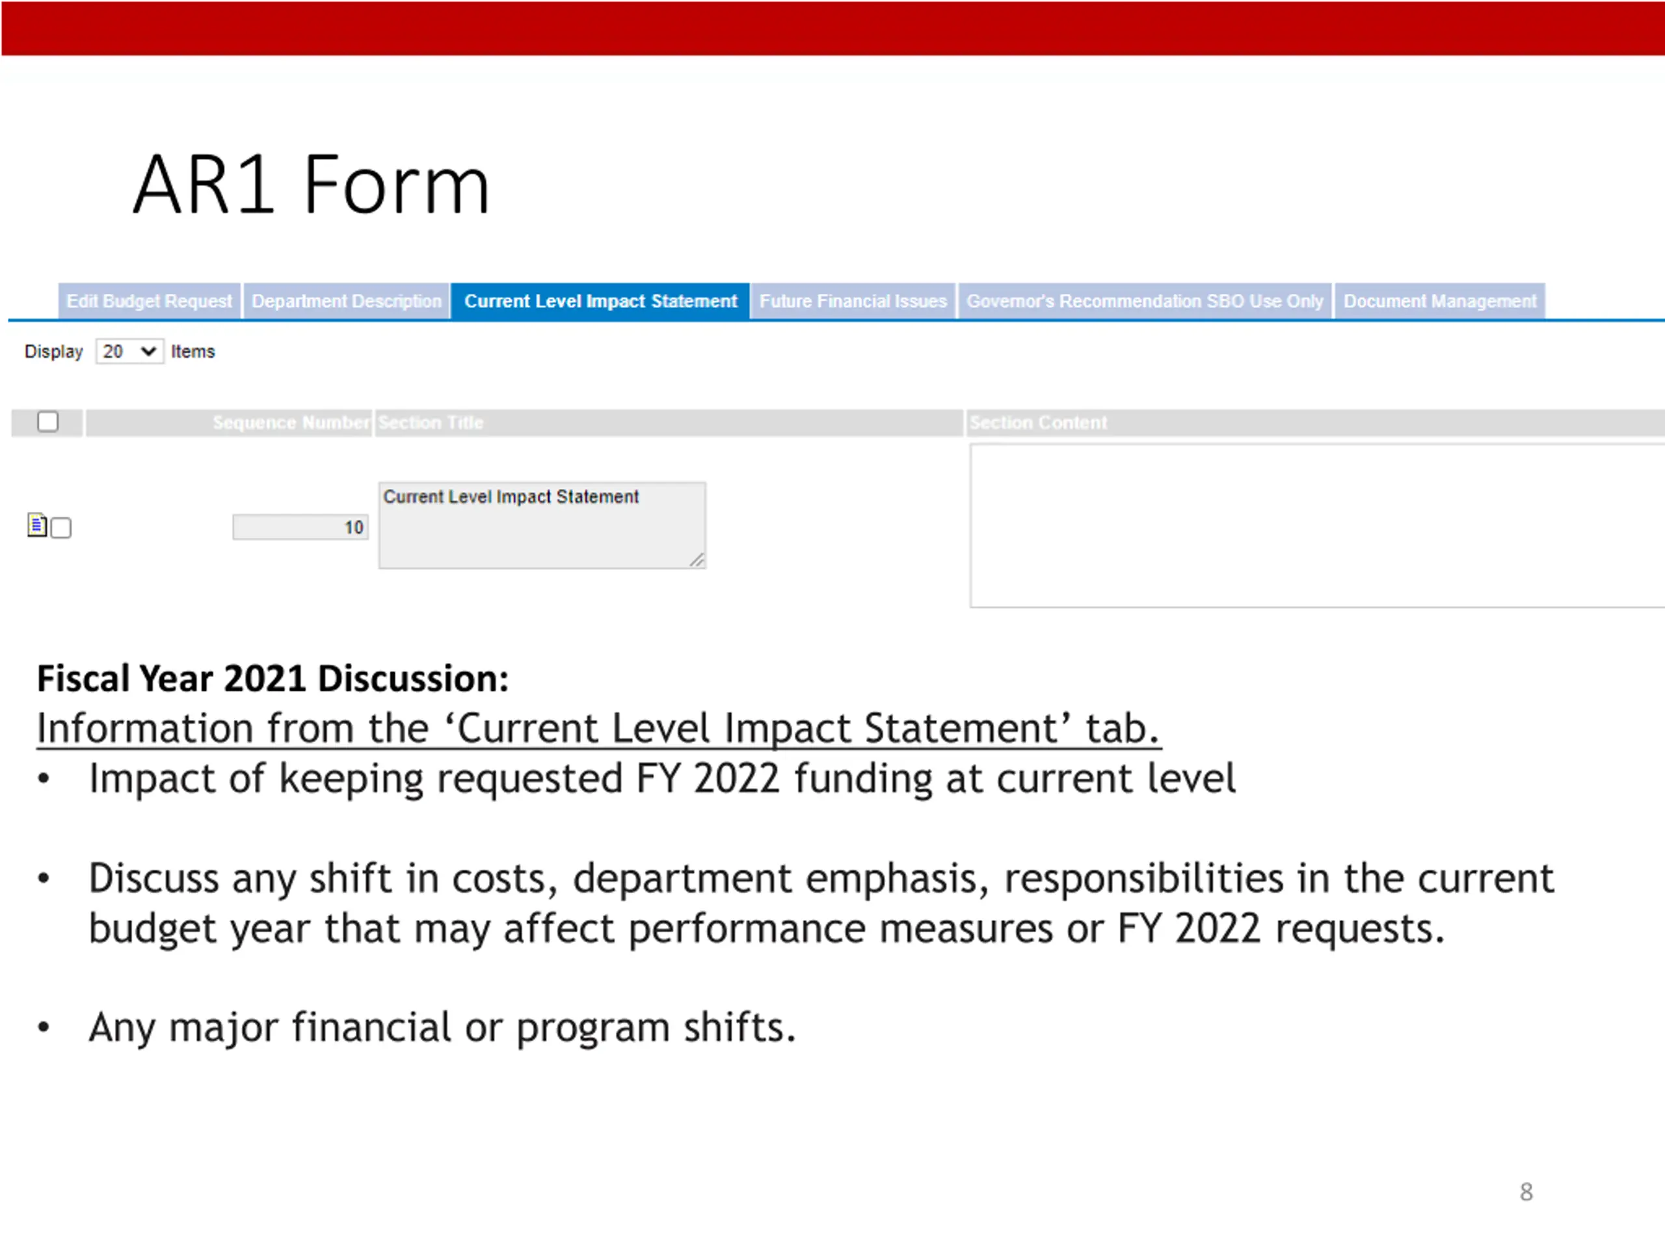The height and width of the screenshot is (1249, 1665).
Task: Open Governor's Recommendation SBO Use Only tab
Action: 1144,301
